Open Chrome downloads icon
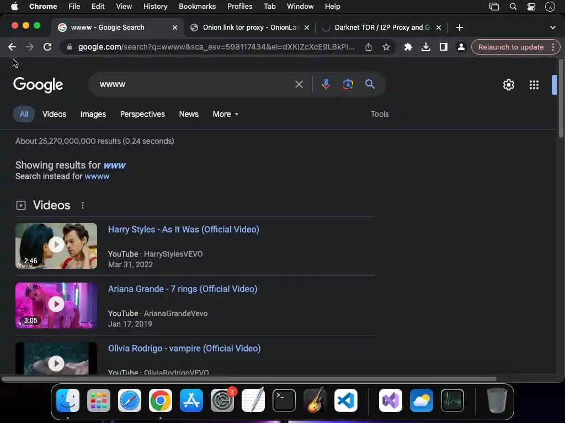This screenshot has height=423, width=565. click(426, 47)
